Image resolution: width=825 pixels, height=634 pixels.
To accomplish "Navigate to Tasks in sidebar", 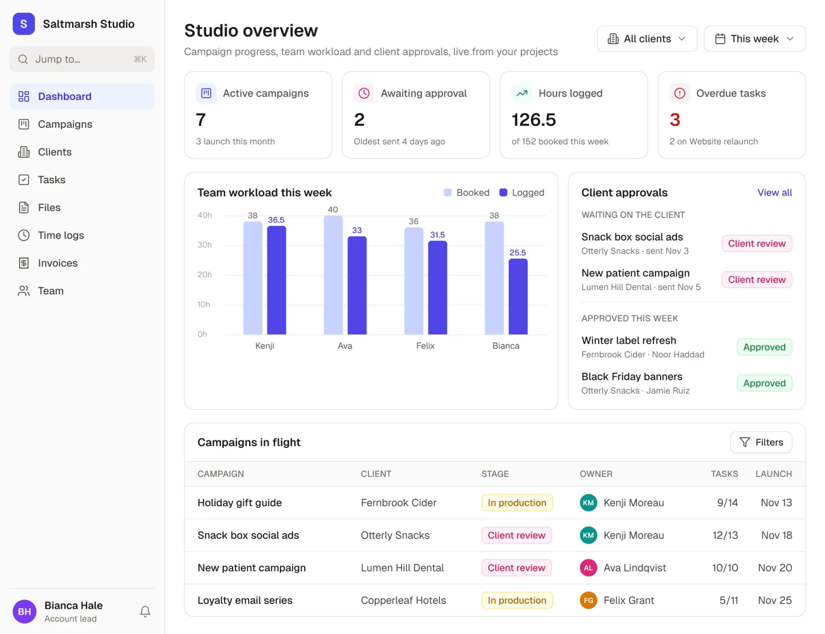I will coord(82,180).
